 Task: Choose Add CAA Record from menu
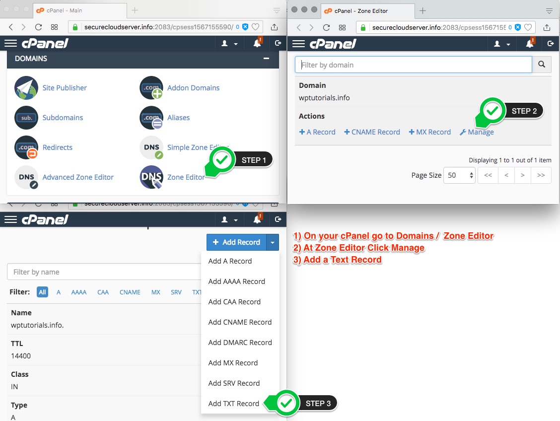coord(234,302)
